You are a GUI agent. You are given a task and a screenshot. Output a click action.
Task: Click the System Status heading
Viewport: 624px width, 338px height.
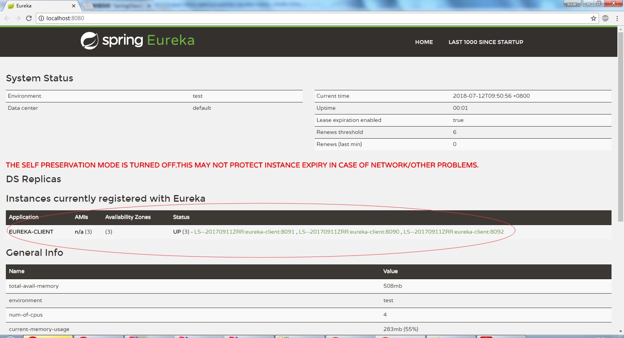click(x=39, y=78)
